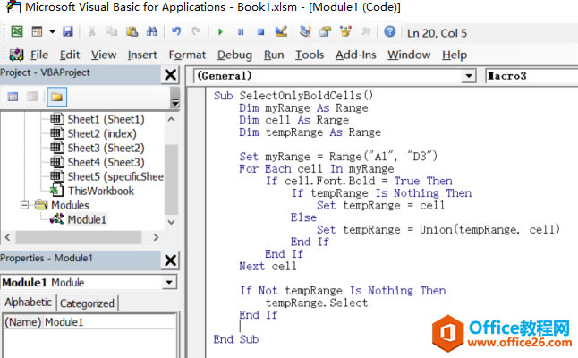Viewport: 578px width, 358px height.
Task: Click code line 'Next cell'
Action: (268, 266)
